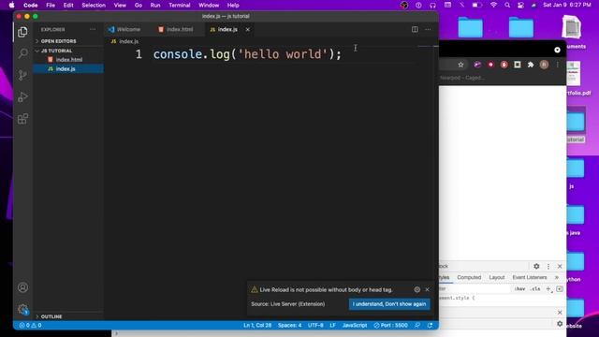Open notifications bell in status bar
The image size is (599, 337).
point(430,325)
